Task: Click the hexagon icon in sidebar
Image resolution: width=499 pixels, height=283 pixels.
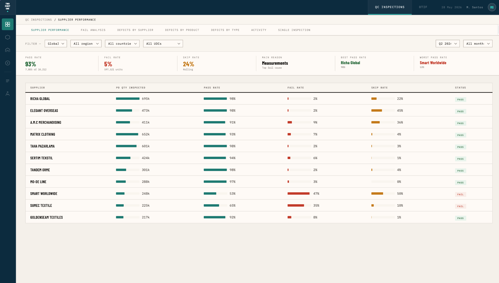Action: tap(8, 37)
